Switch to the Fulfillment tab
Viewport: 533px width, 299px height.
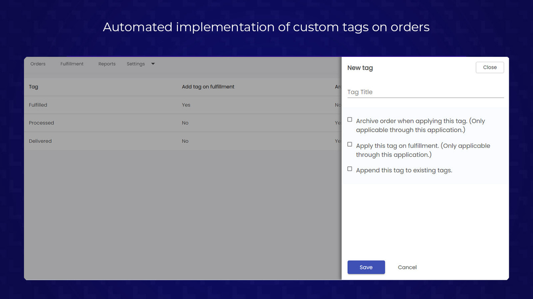pos(72,64)
